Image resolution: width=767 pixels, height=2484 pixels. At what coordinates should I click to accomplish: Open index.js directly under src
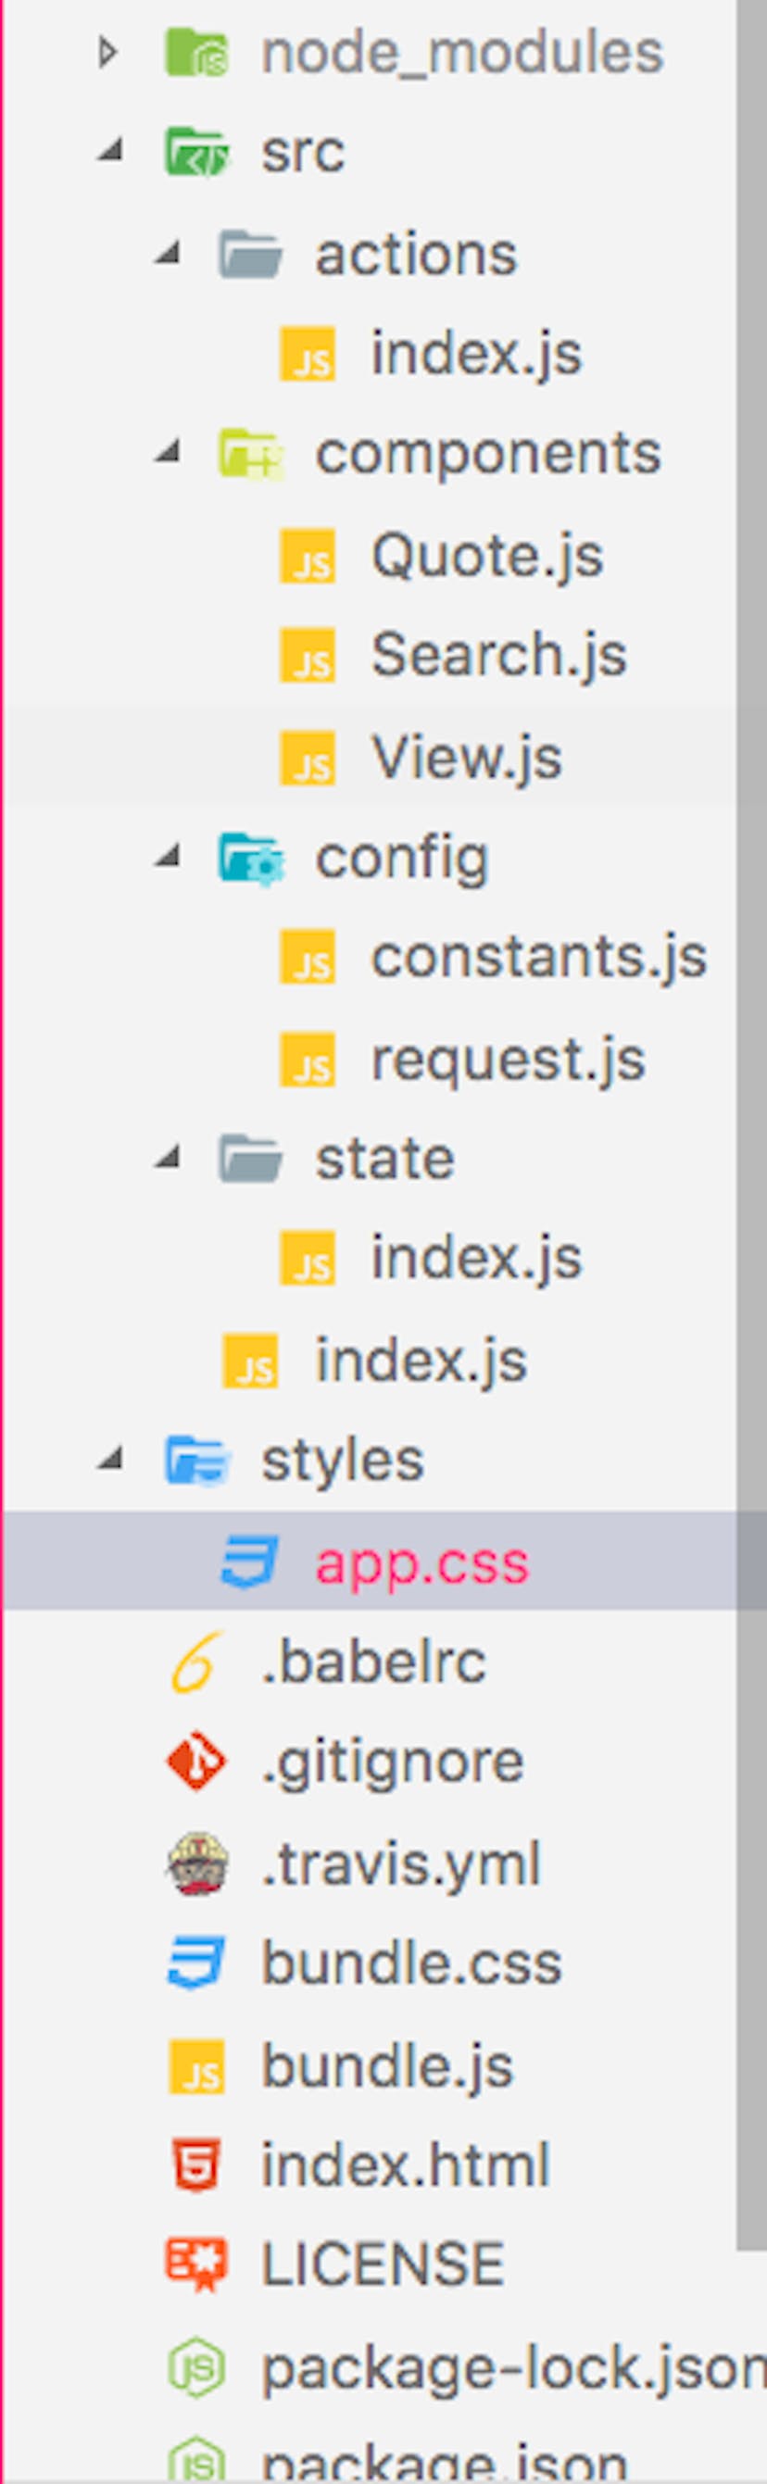click(x=421, y=1361)
